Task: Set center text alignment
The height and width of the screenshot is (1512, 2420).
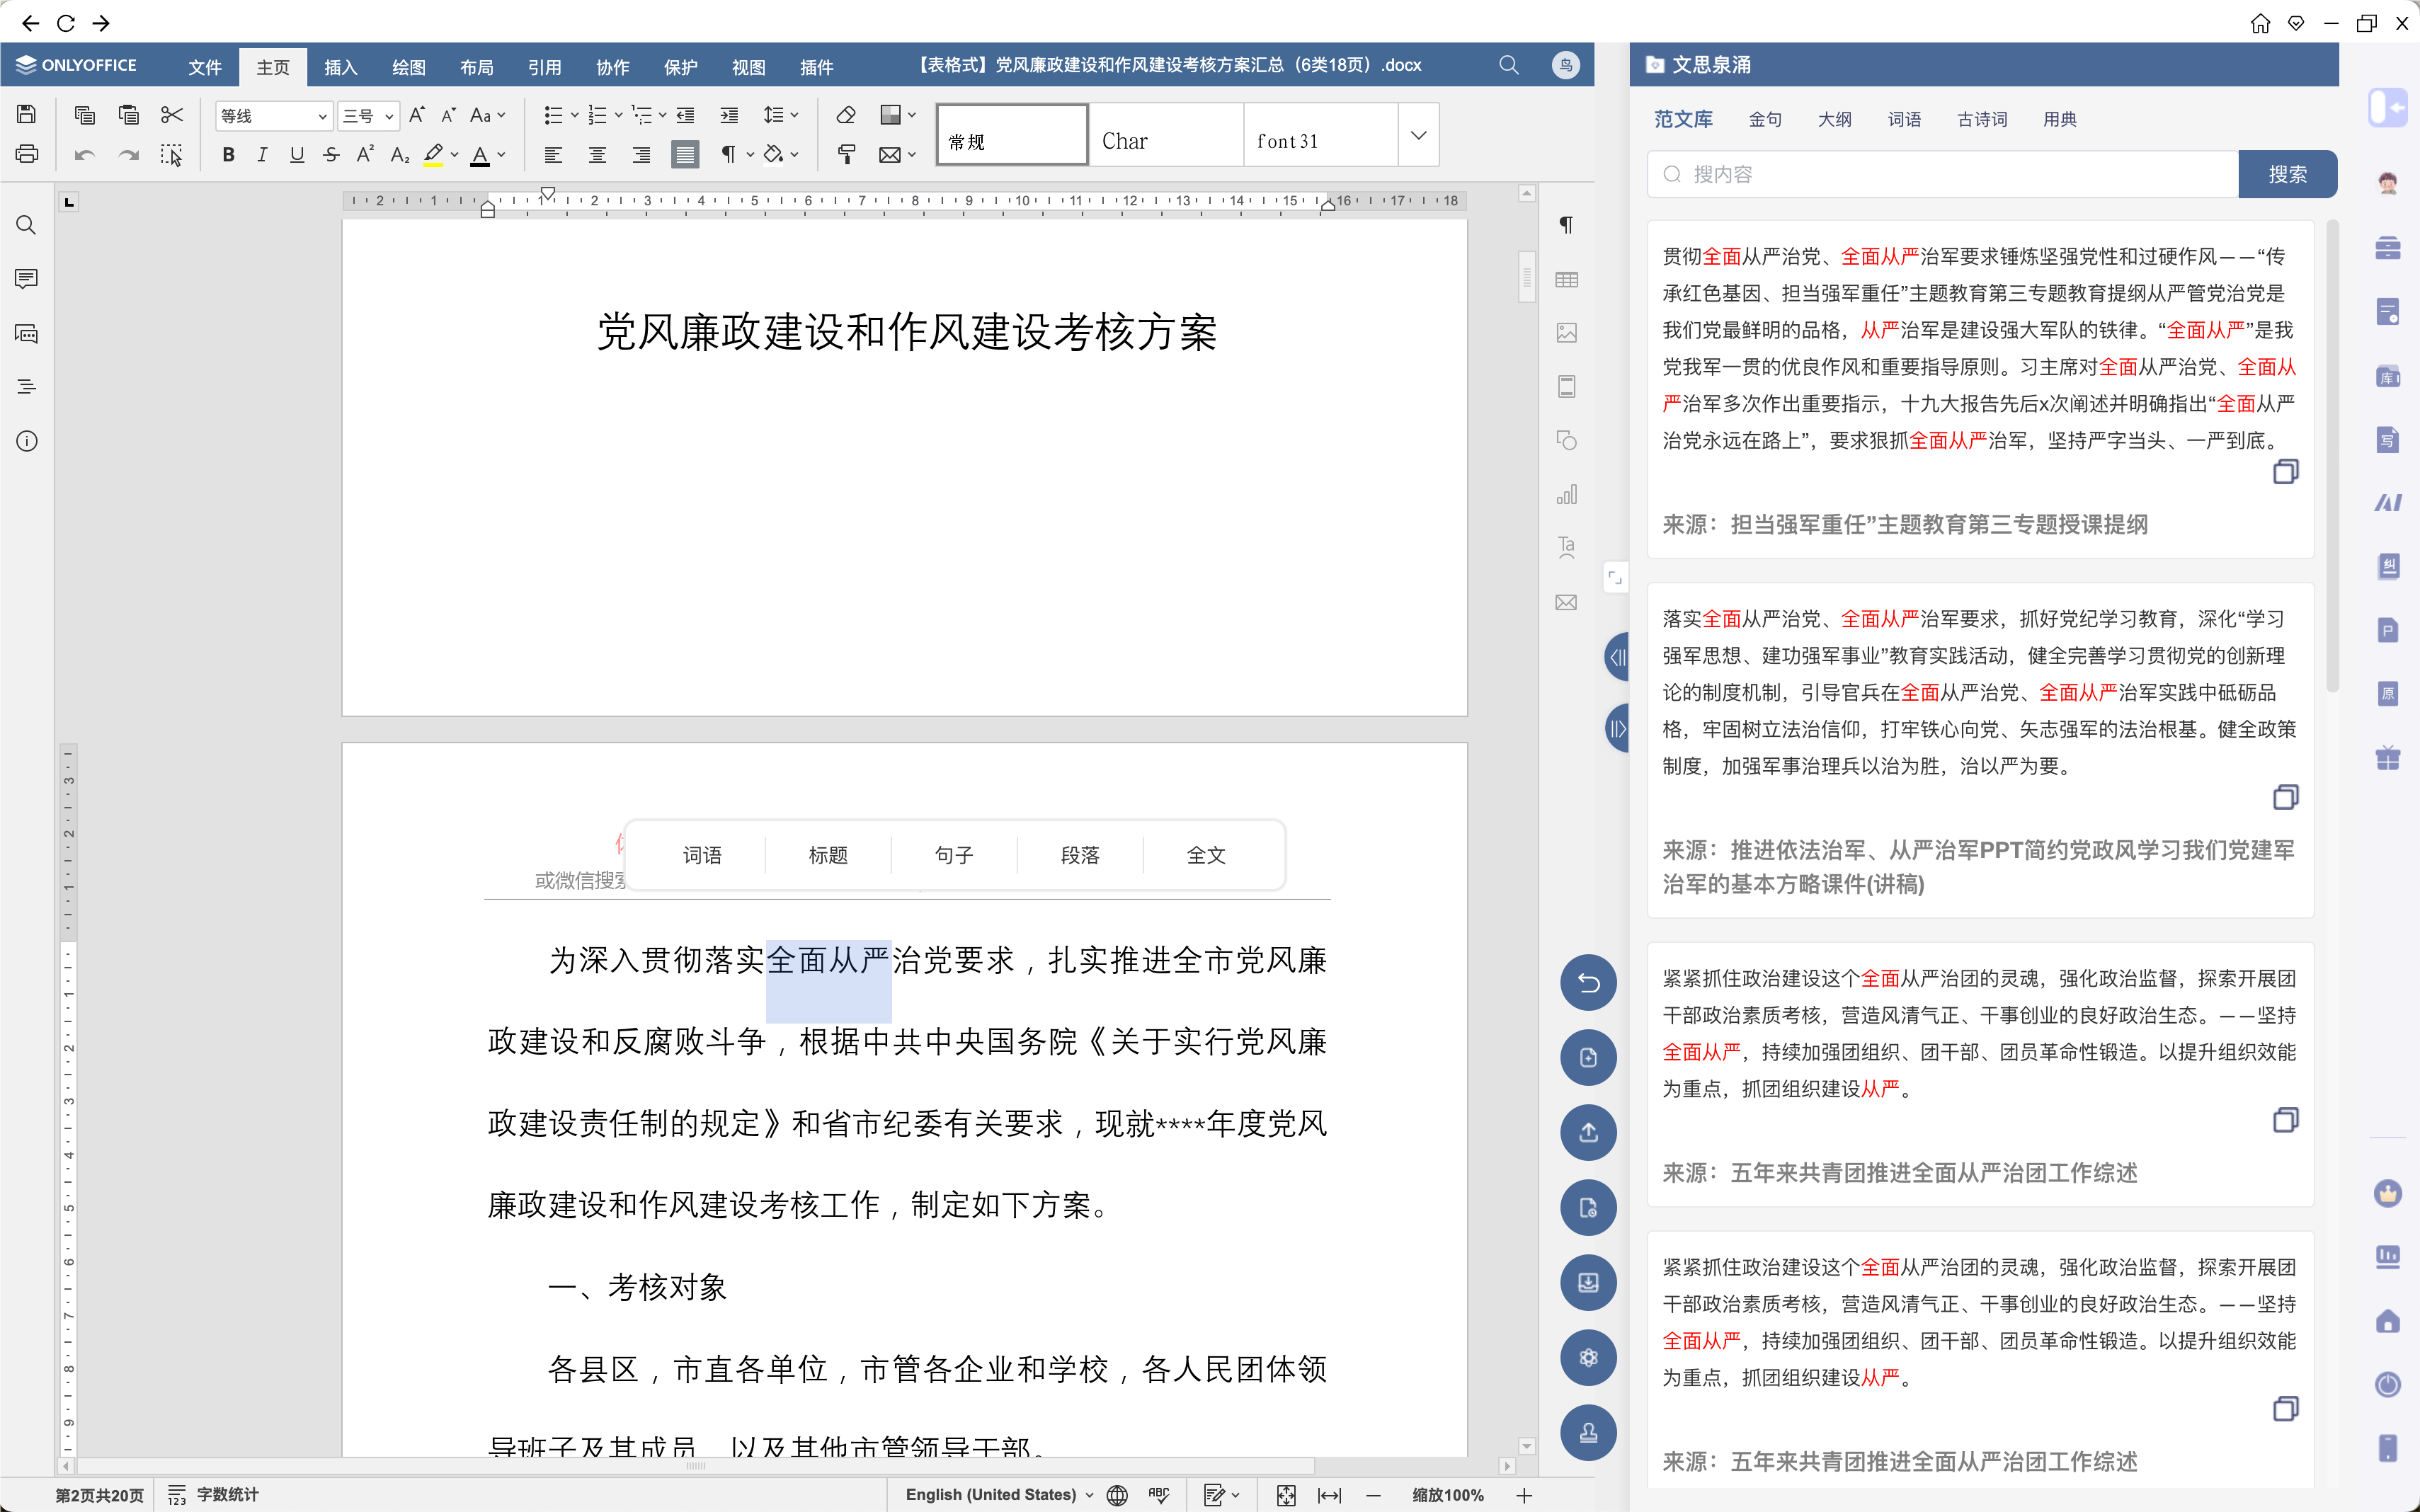Action: pyautogui.click(x=597, y=155)
